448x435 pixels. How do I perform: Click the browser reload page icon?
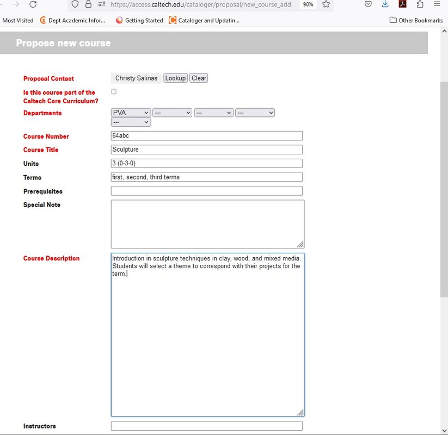(x=33, y=4)
